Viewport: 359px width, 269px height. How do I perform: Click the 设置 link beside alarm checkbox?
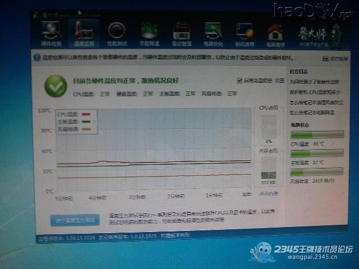tap(279, 80)
